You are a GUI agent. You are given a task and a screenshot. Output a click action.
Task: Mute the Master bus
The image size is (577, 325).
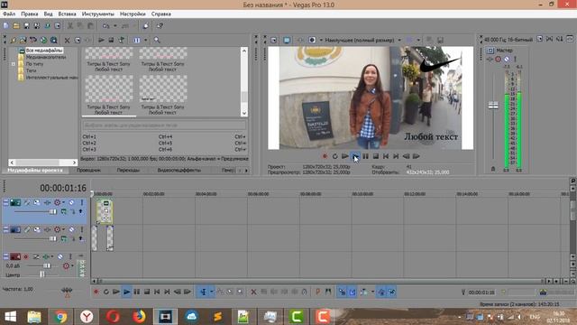tap(507, 59)
